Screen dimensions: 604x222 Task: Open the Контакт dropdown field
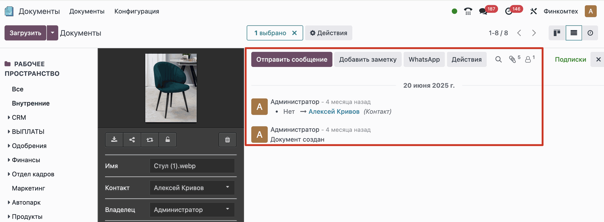[192, 188]
